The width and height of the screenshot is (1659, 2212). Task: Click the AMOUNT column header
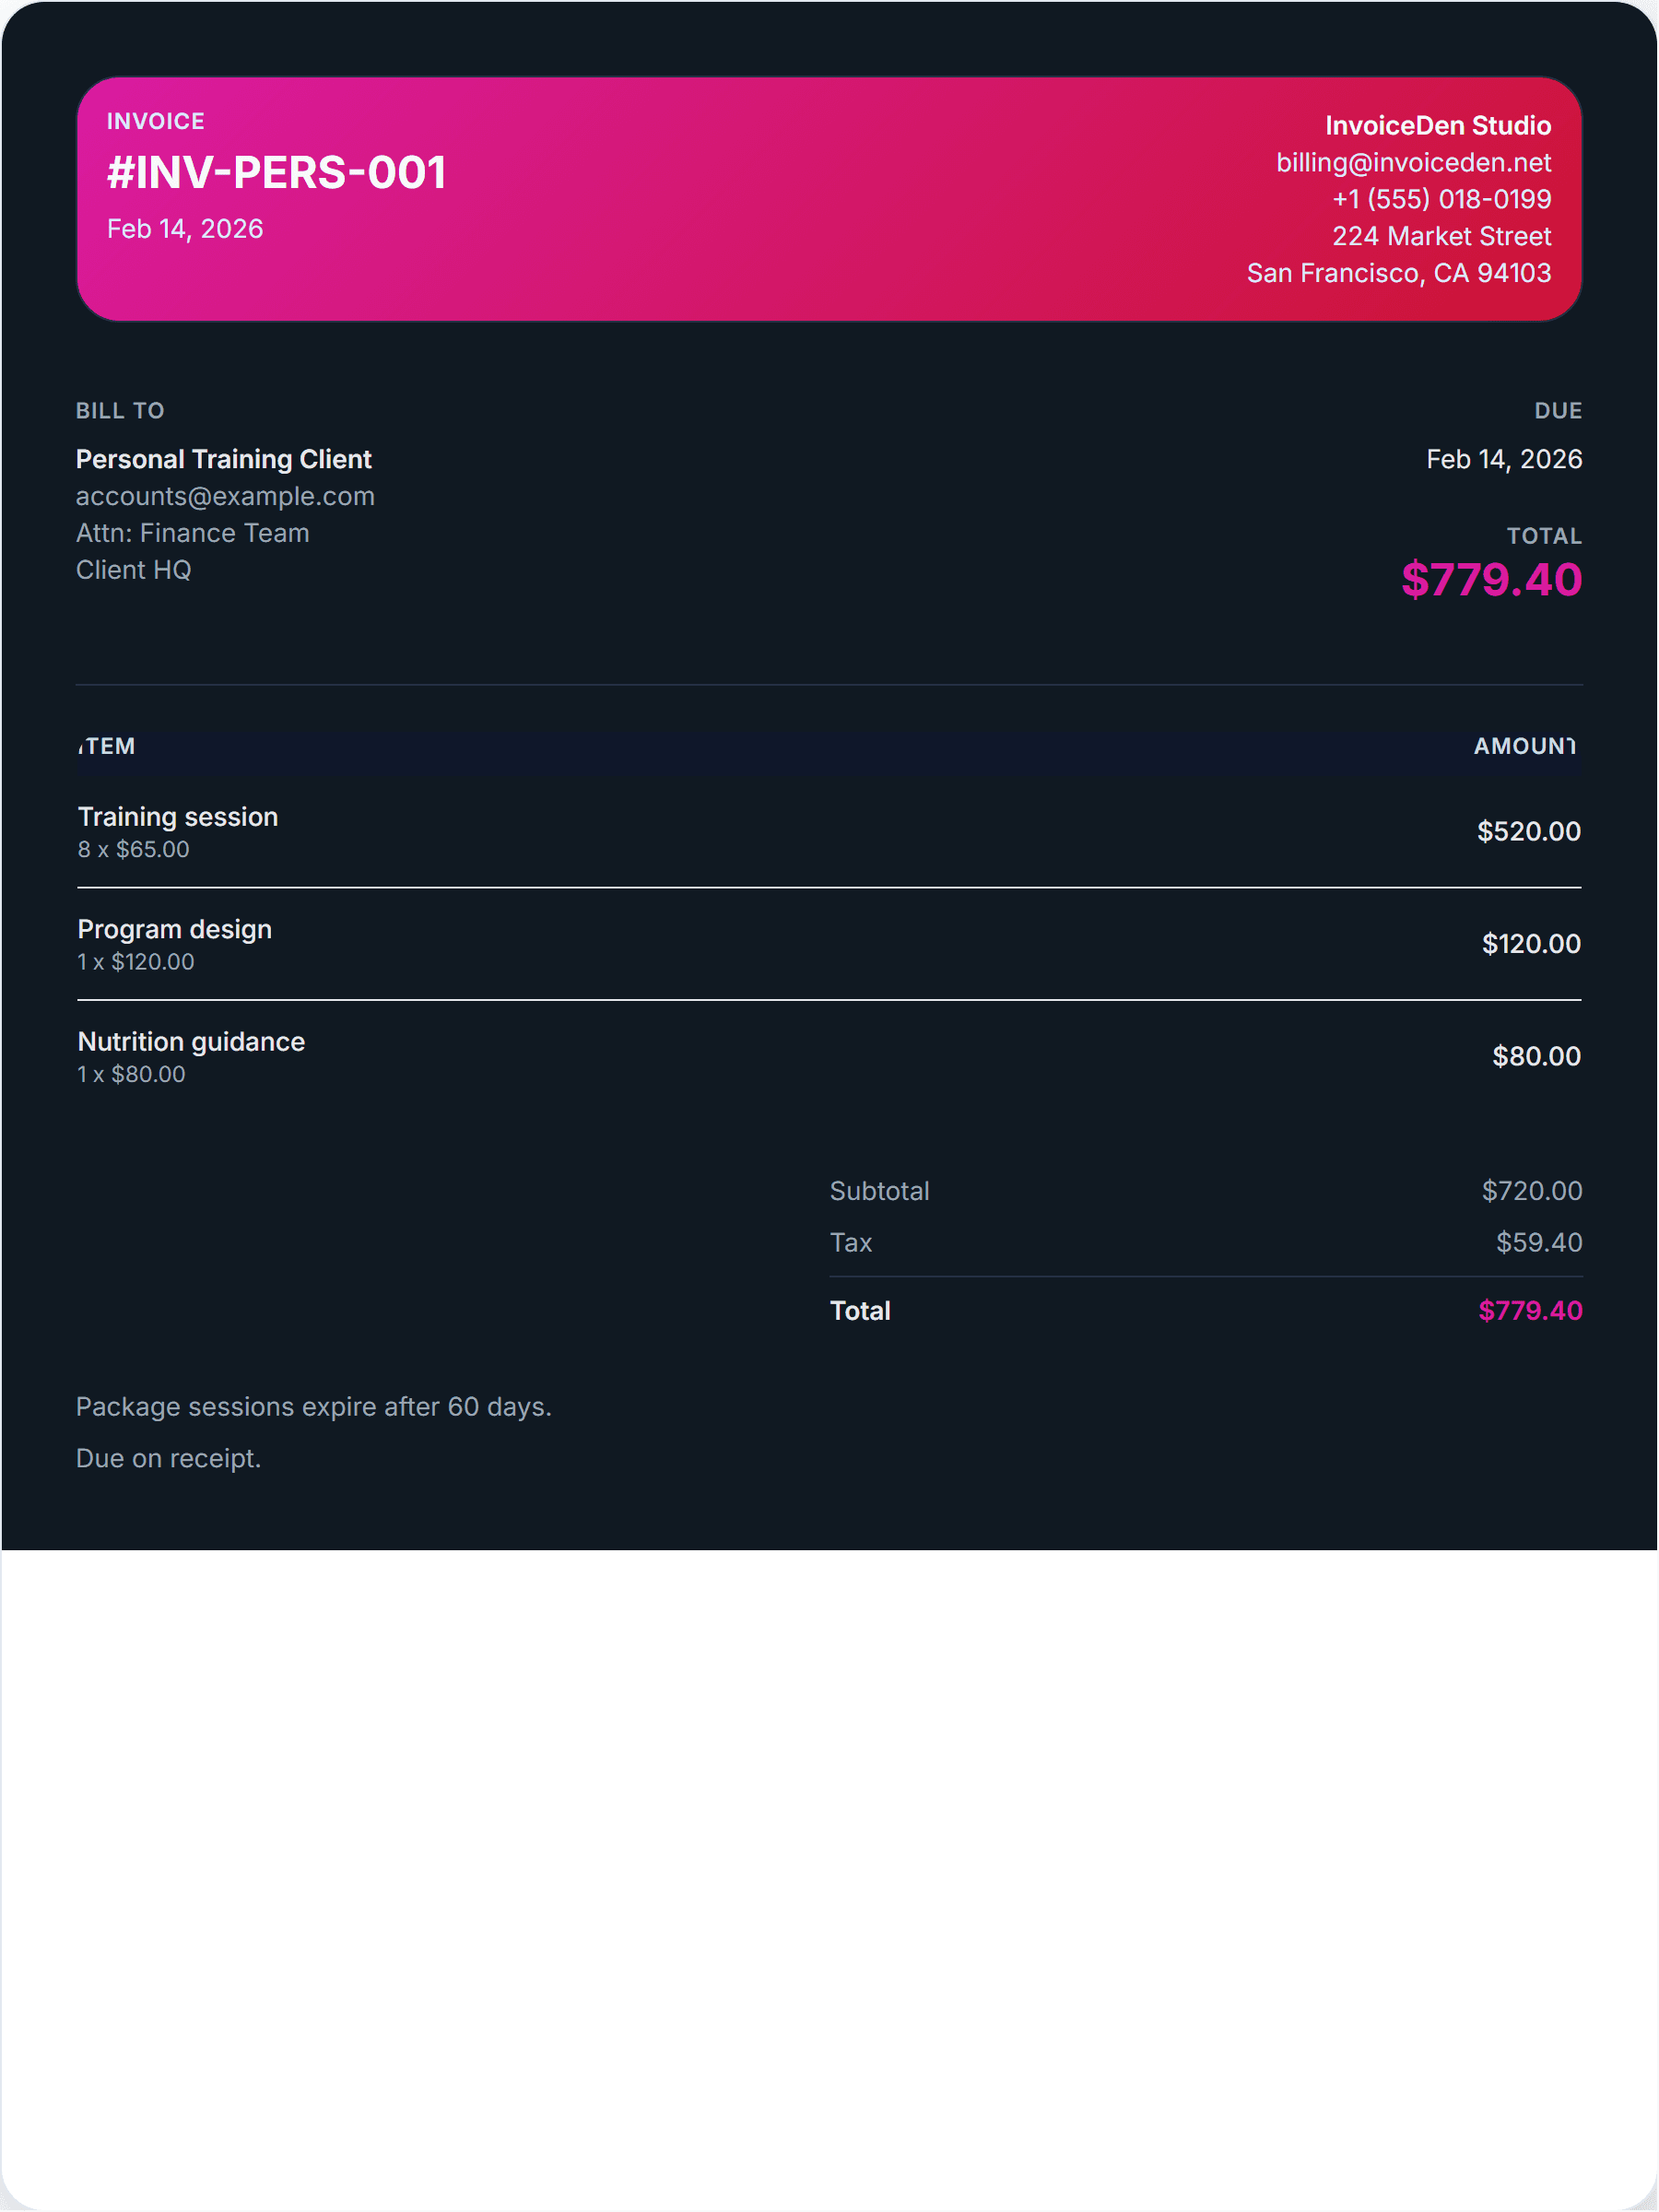click(x=1523, y=746)
